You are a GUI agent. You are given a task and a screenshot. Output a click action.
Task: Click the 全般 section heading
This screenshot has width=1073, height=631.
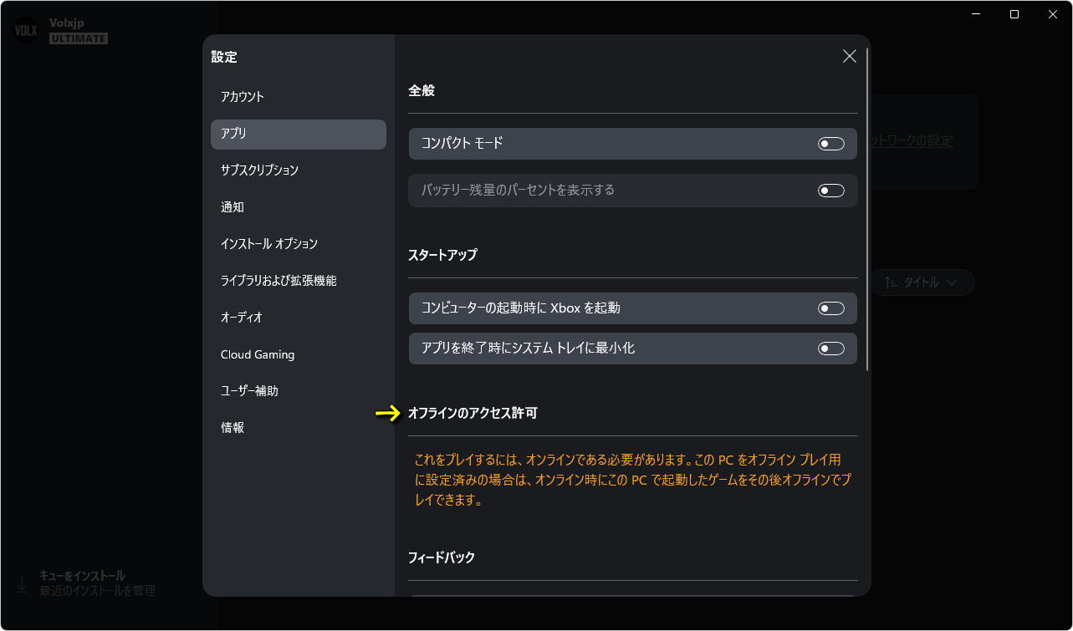point(422,90)
